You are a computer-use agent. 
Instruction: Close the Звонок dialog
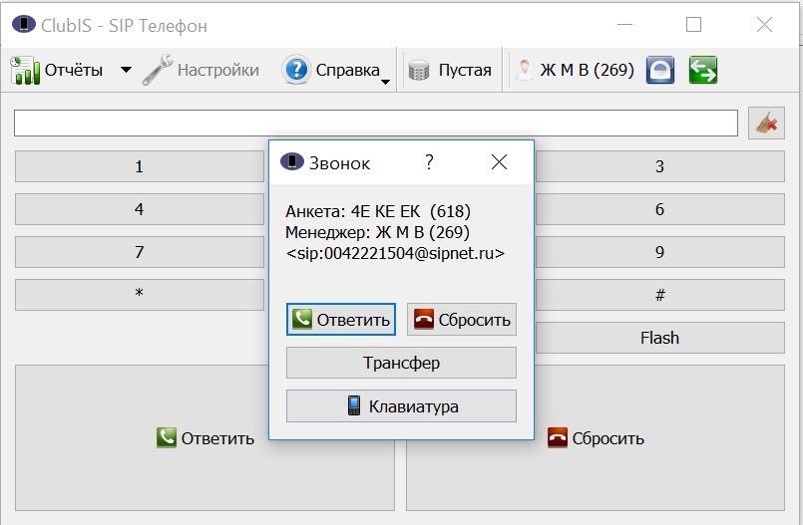click(499, 162)
